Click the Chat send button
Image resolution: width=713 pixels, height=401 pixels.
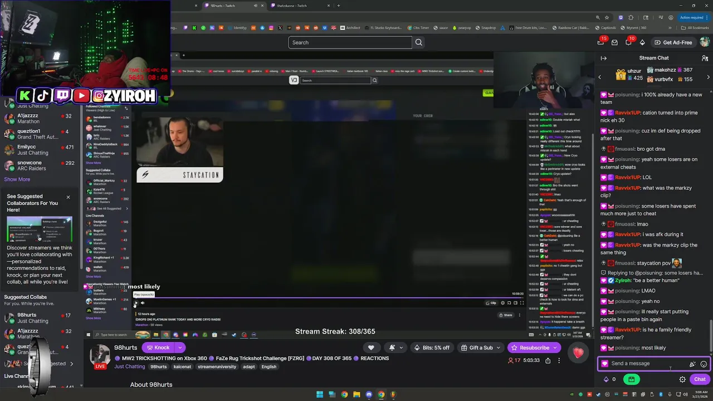tap(700, 379)
